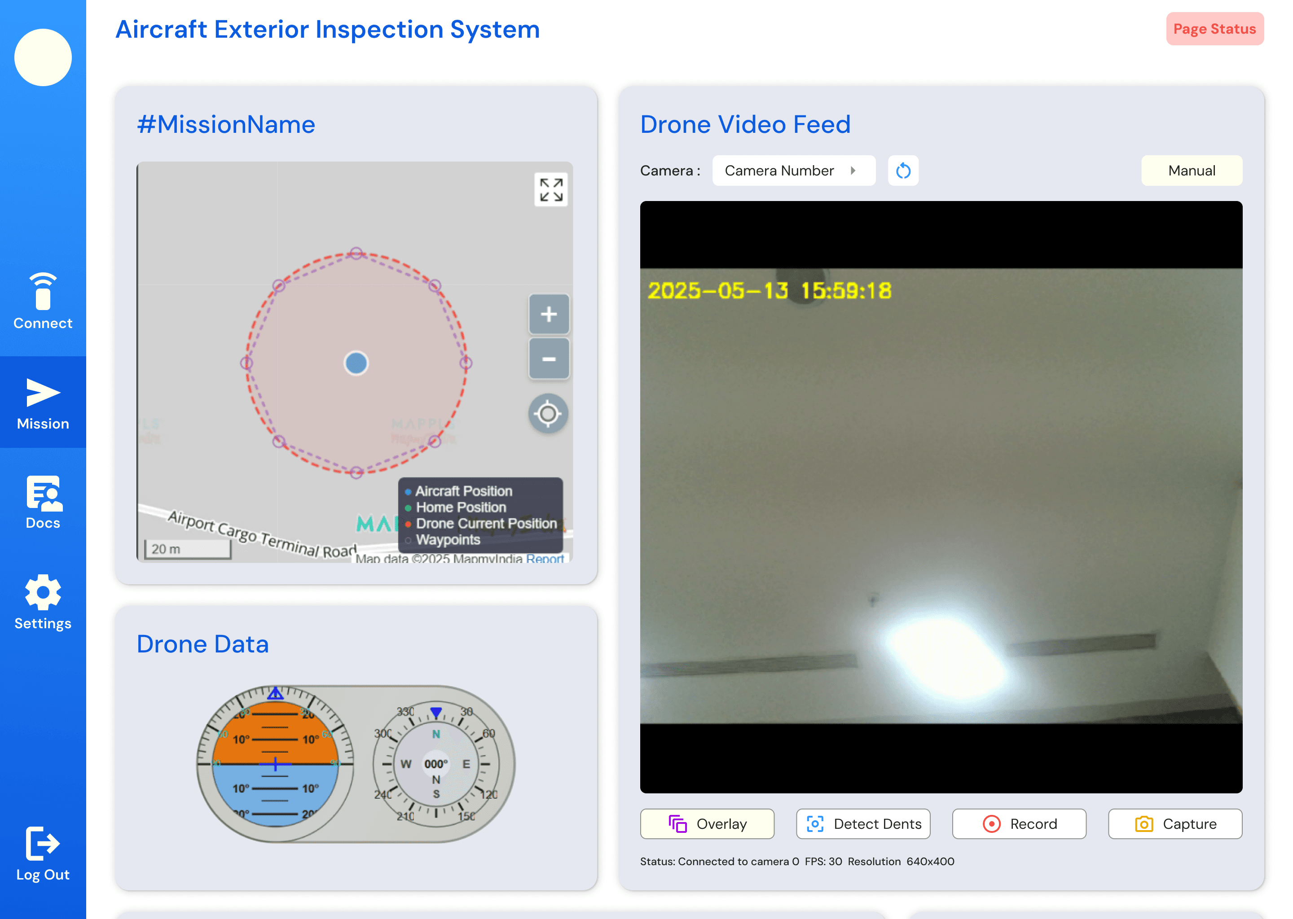Click the map fullscreen expand icon

point(550,189)
